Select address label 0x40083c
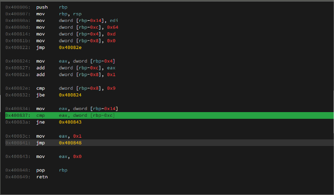The width and height of the screenshot is (334, 195). click(18, 136)
